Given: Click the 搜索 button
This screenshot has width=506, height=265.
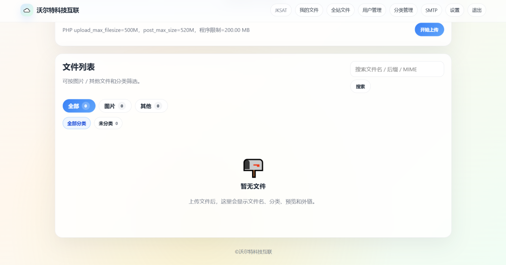Looking at the screenshot, I should point(360,87).
